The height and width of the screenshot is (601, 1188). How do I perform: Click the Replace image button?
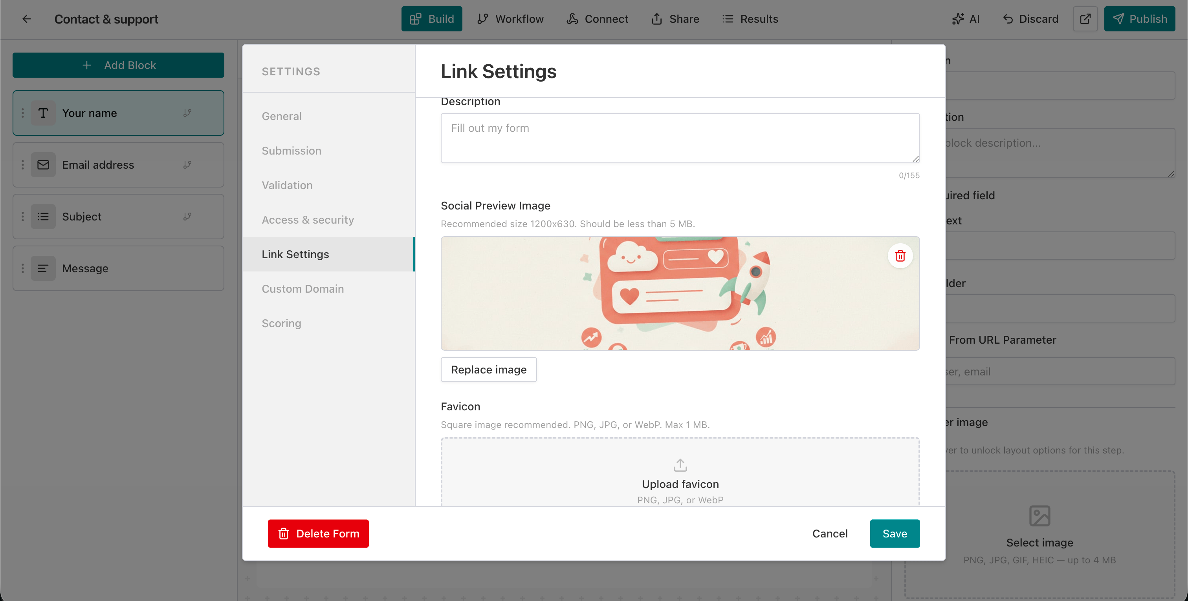pos(488,370)
